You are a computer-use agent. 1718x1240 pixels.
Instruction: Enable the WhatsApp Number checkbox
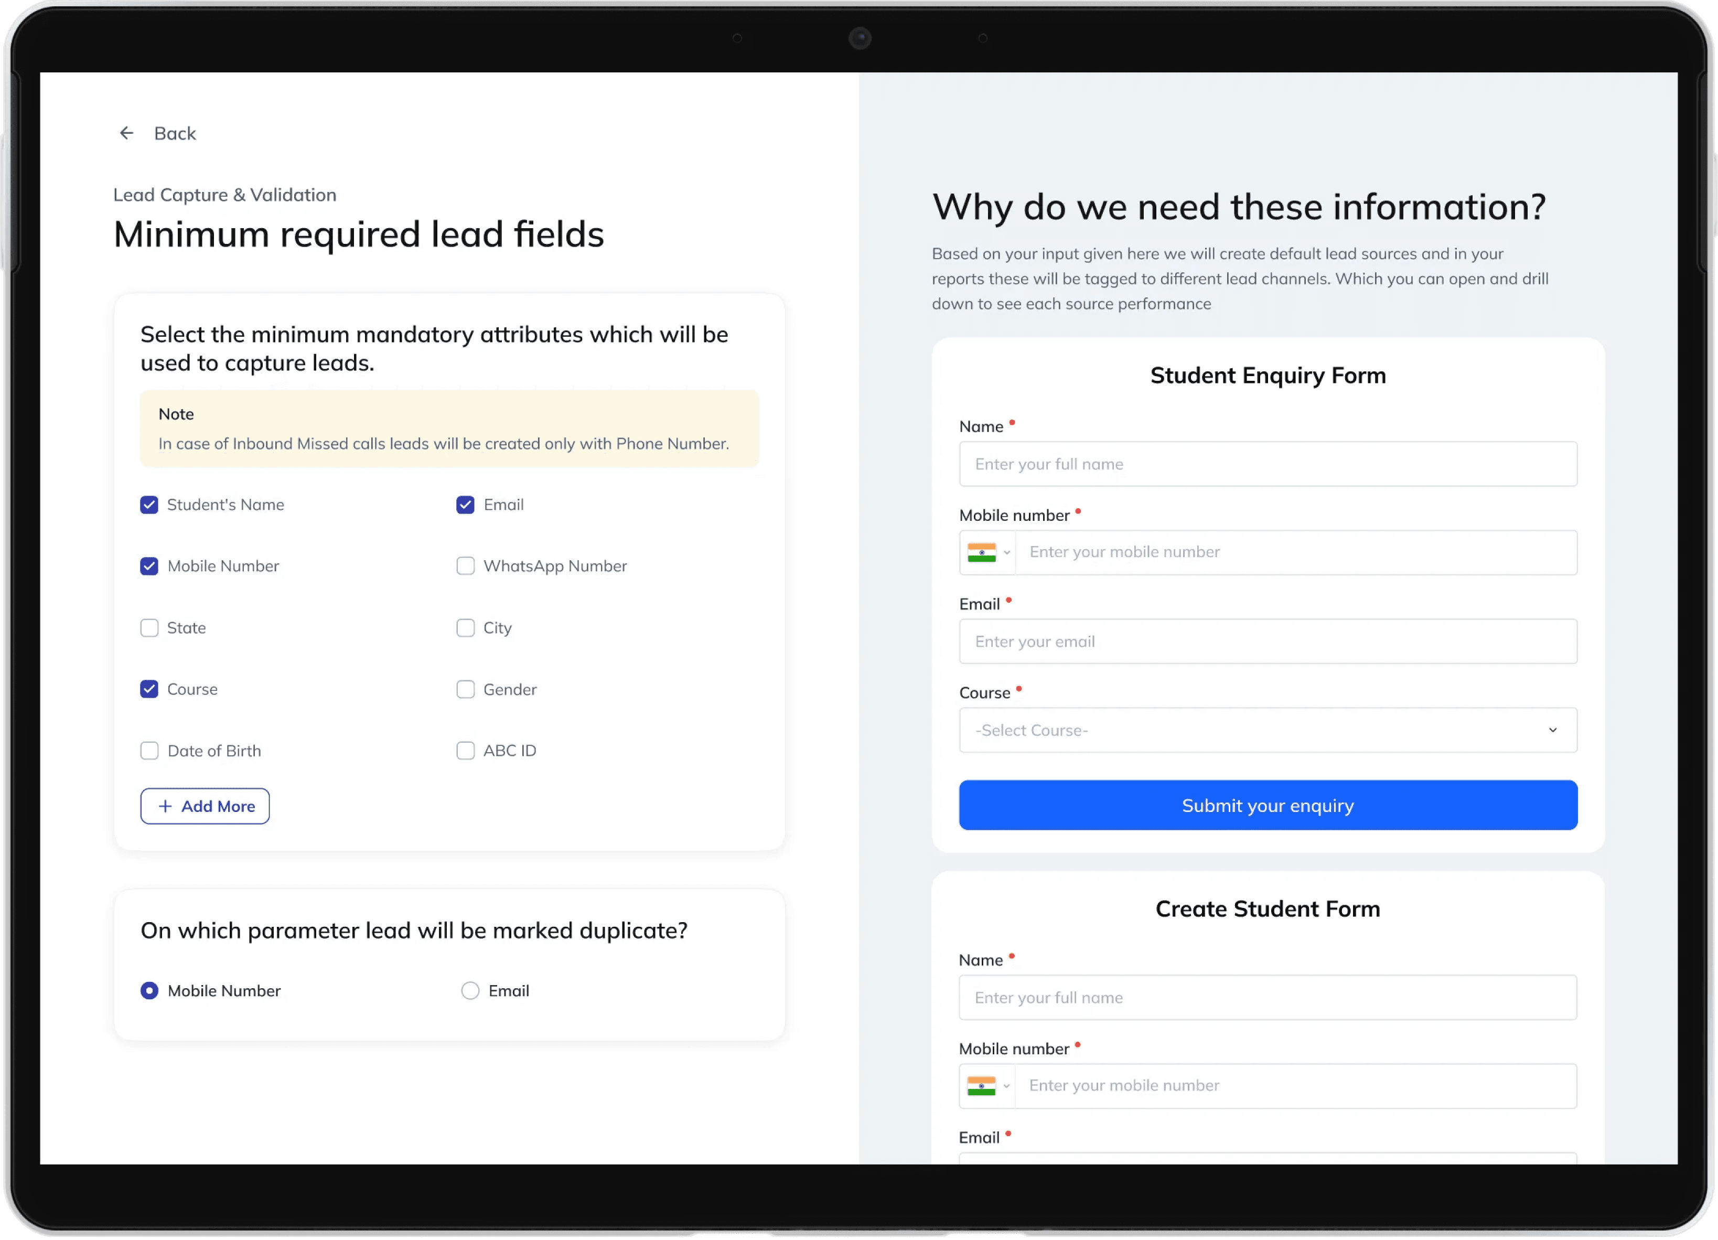(x=465, y=566)
